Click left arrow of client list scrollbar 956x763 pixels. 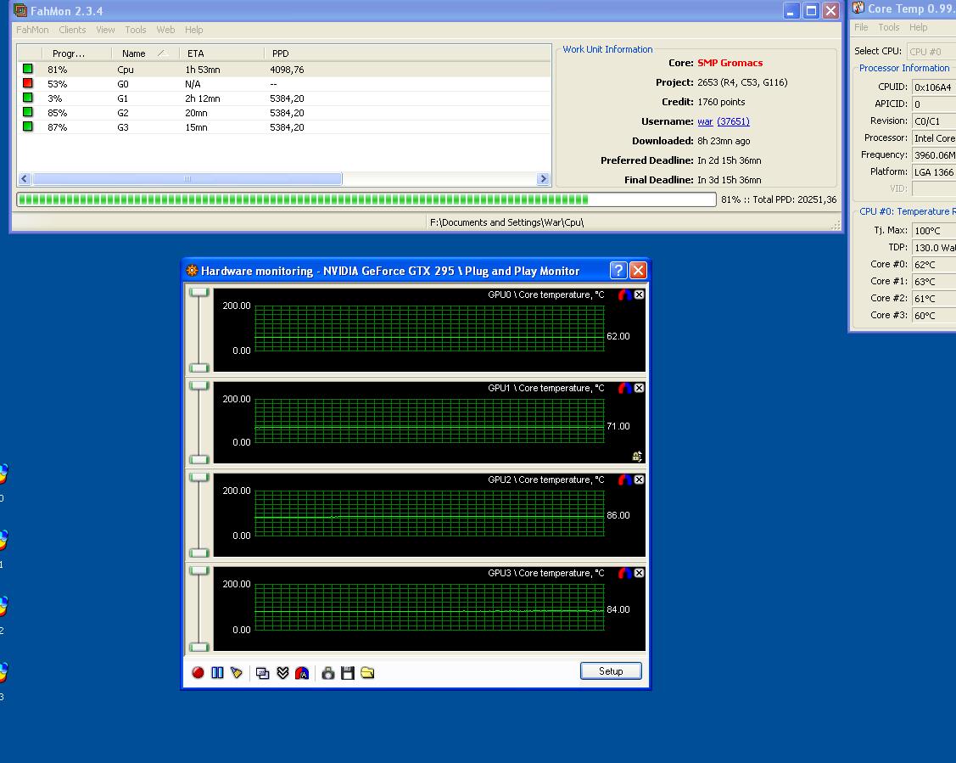point(25,179)
